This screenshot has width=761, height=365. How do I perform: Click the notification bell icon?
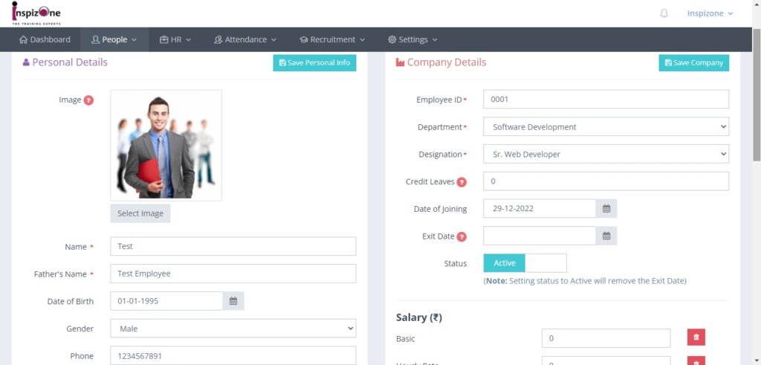(664, 13)
